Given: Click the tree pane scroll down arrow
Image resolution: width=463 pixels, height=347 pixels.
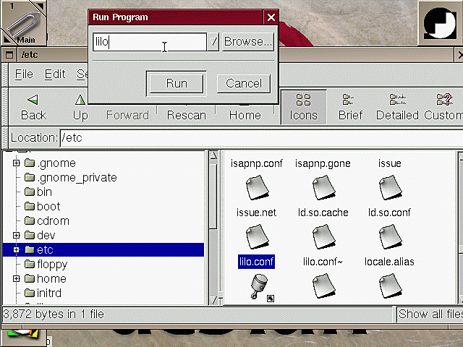Looking at the screenshot, I should coord(213,301).
